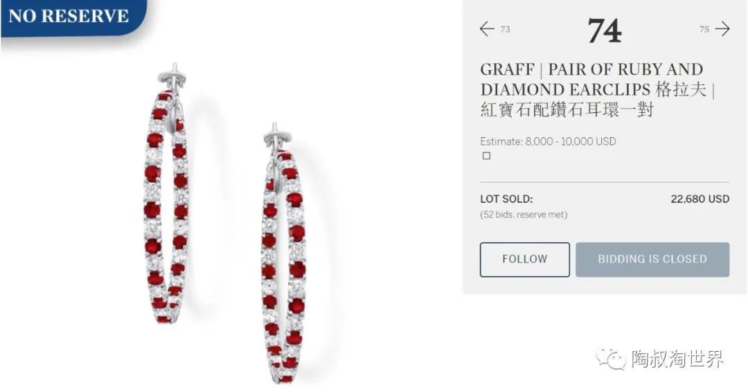Go to previous lot number 73

pos(505,29)
